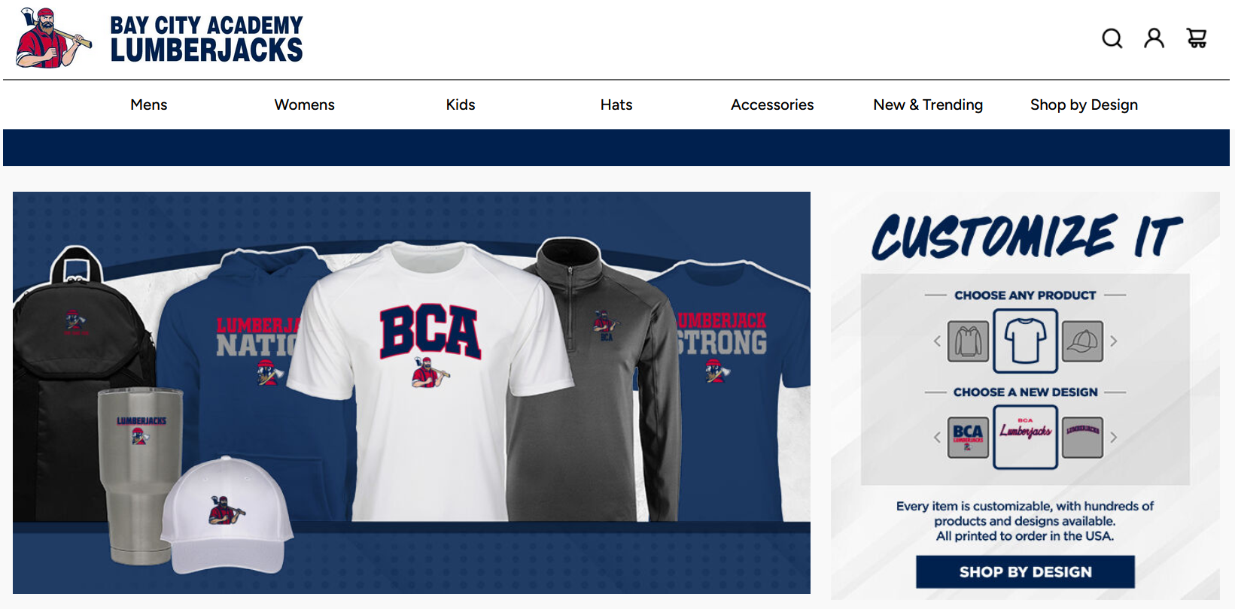Click the user account icon
Screen dimensions: 1235x609
[1154, 38]
